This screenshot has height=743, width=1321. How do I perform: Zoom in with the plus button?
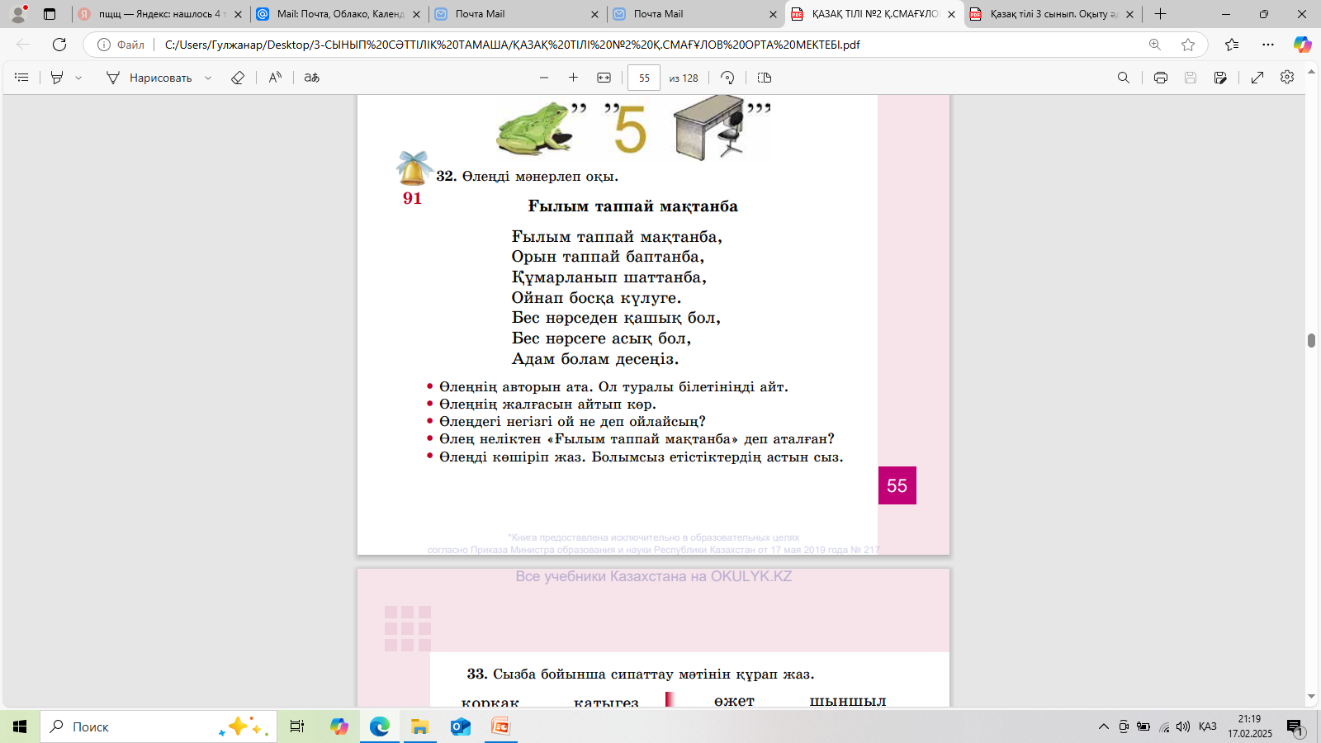coord(574,78)
